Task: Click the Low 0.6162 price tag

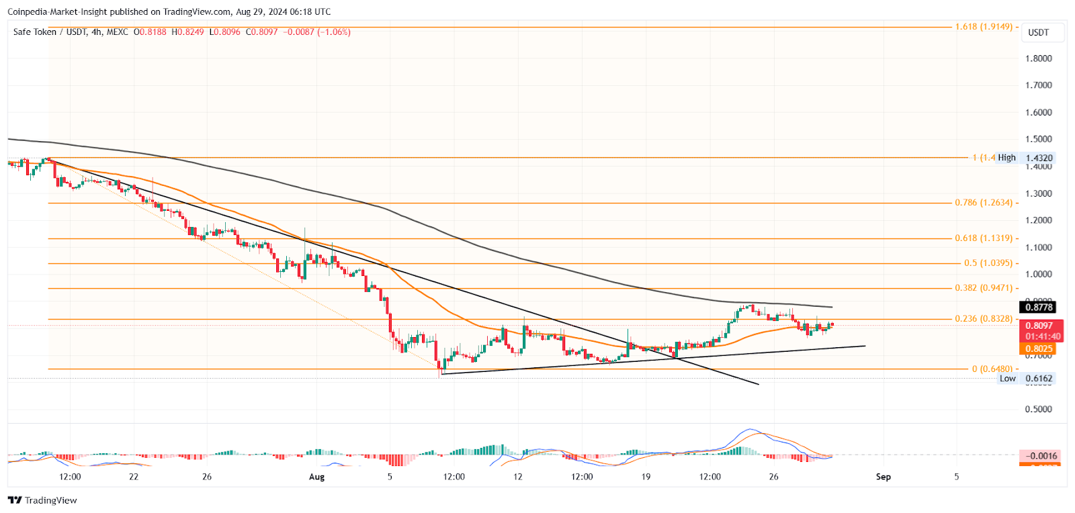Action: point(1027,378)
